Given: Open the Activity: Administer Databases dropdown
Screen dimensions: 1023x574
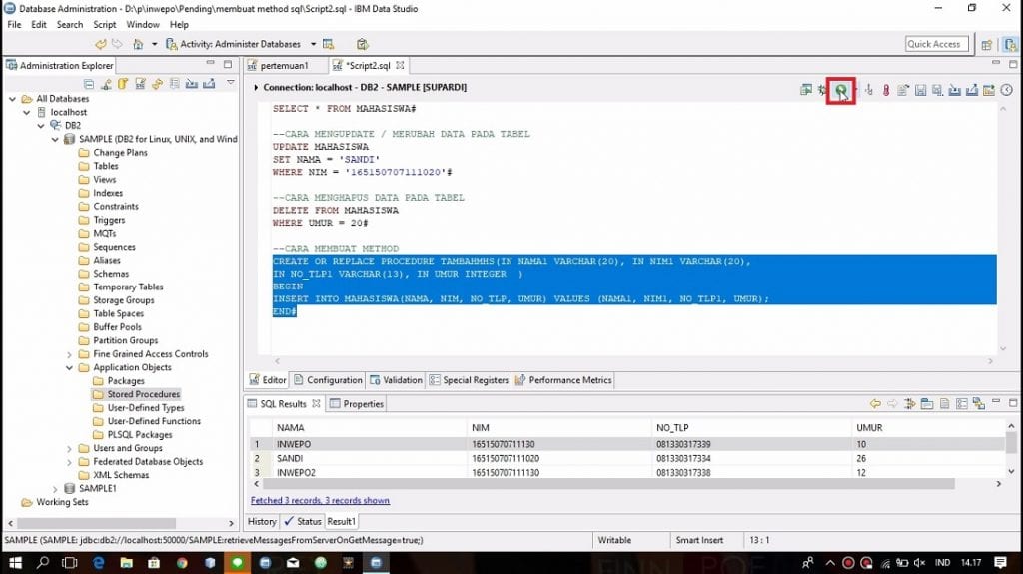Looking at the screenshot, I should [x=313, y=44].
